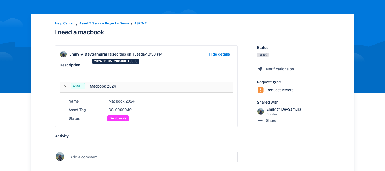Image resolution: width=385 pixels, height=171 pixels.
Task: Click the notifications bell icon
Action: pos(260,69)
